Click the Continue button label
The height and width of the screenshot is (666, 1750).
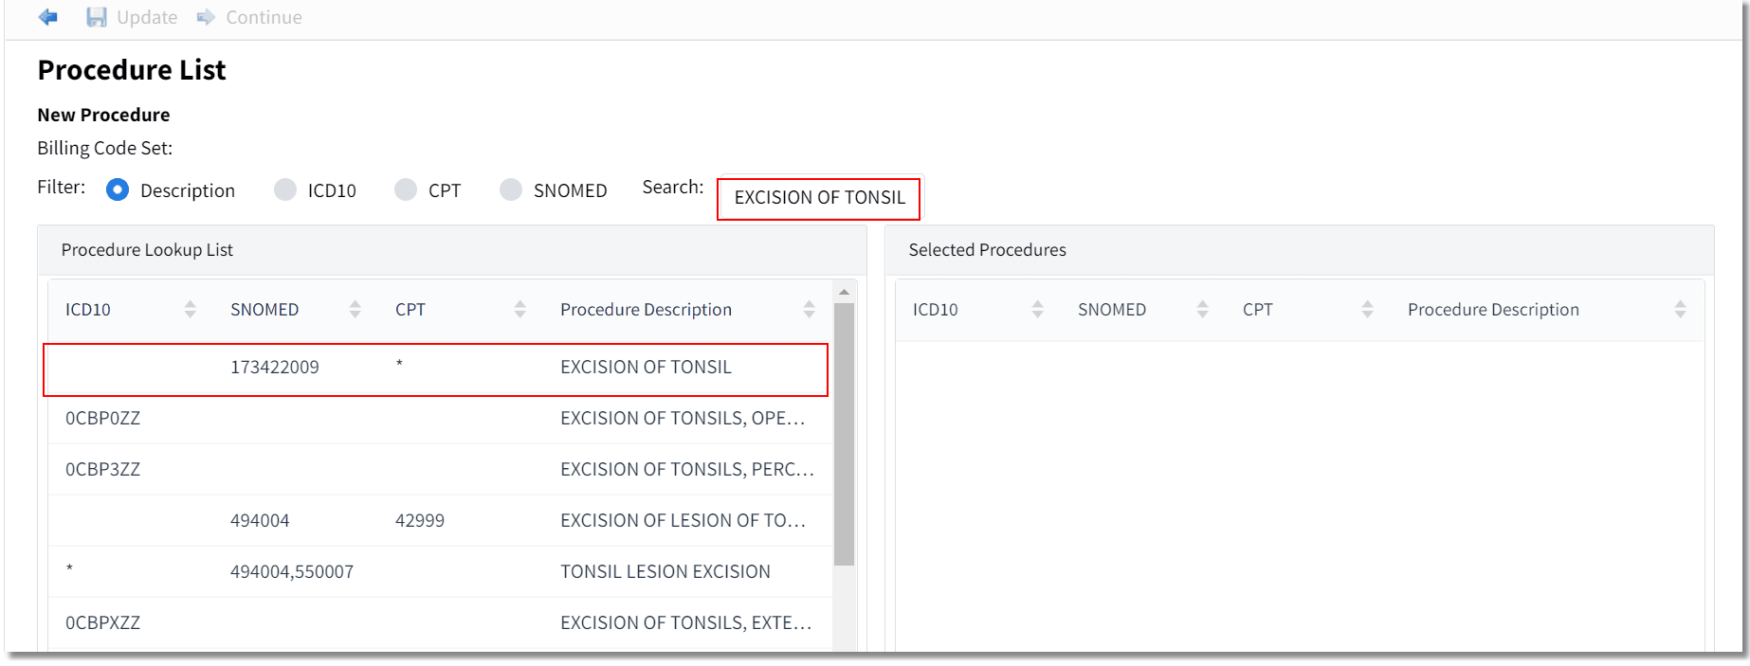pyautogui.click(x=264, y=17)
